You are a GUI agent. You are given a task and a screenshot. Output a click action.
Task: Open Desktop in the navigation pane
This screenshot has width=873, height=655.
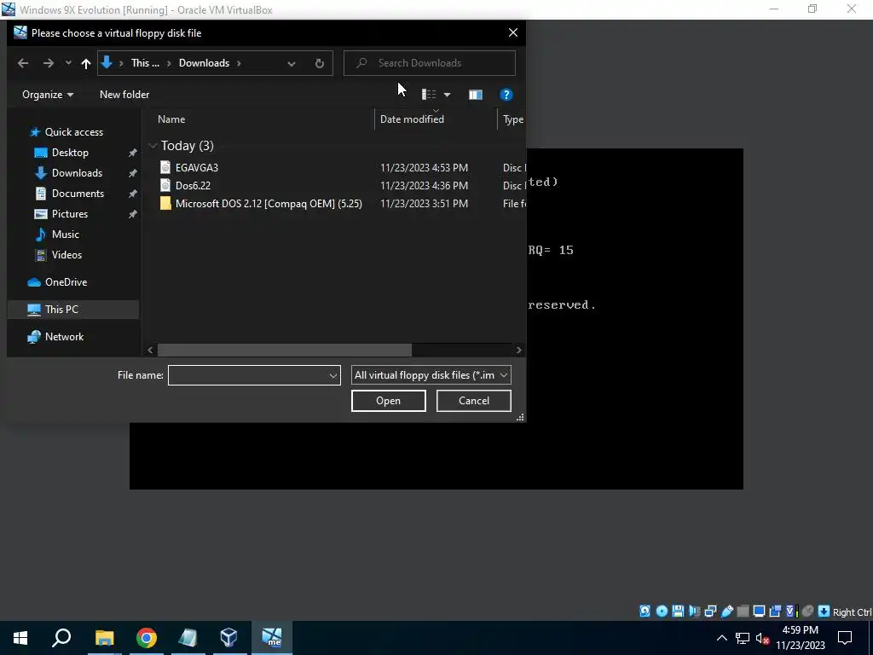(x=70, y=153)
